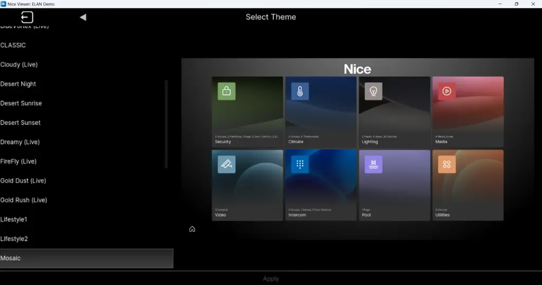Click the Media play icon
Screen dimensions: 542x285
coord(447,91)
